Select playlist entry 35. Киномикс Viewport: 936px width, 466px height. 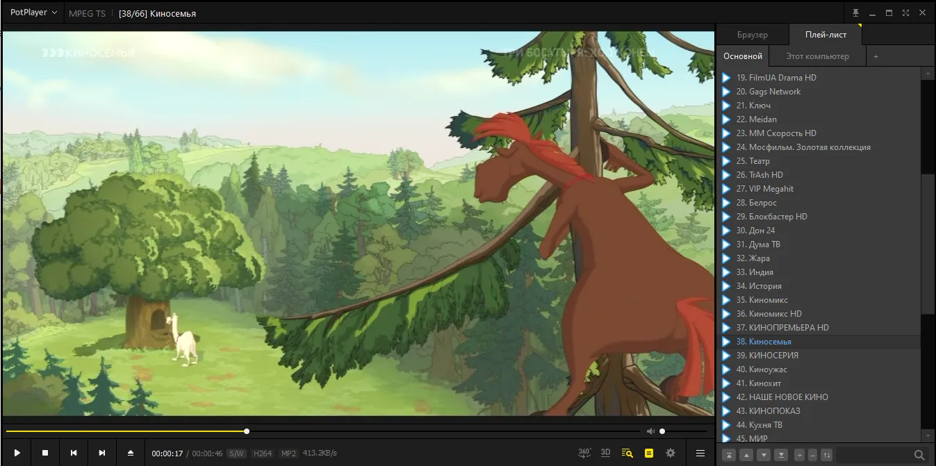tap(819, 300)
